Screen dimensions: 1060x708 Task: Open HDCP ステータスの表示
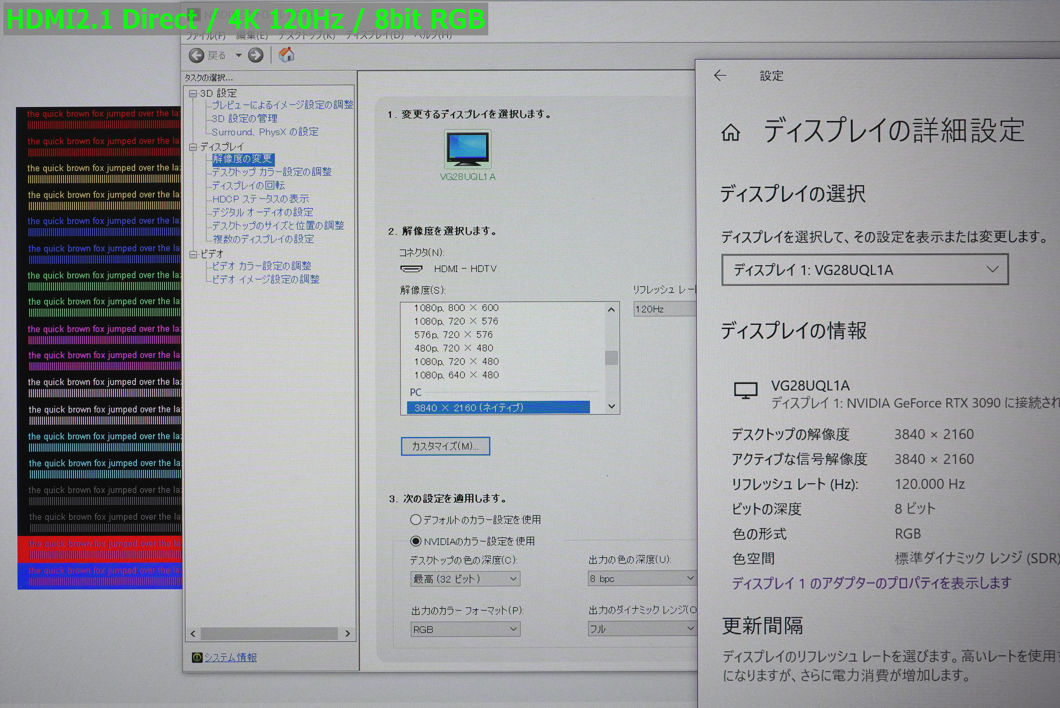pos(260,199)
